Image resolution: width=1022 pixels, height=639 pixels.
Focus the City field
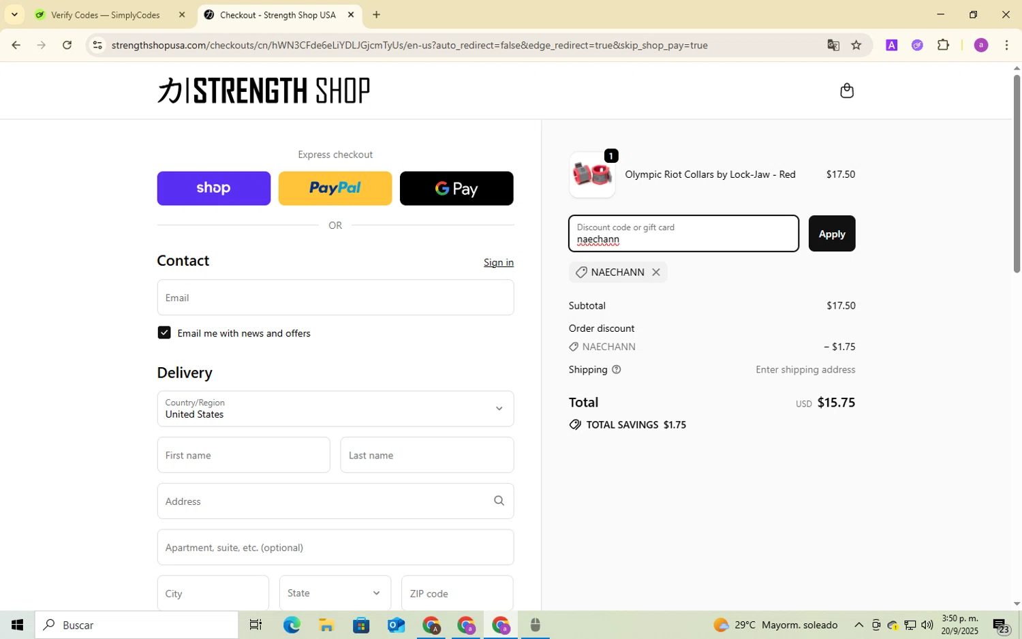pyautogui.click(x=213, y=593)
